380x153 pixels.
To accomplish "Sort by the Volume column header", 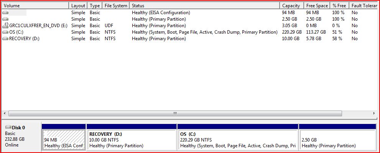I will pyautogui.click(x=35, y=6).
